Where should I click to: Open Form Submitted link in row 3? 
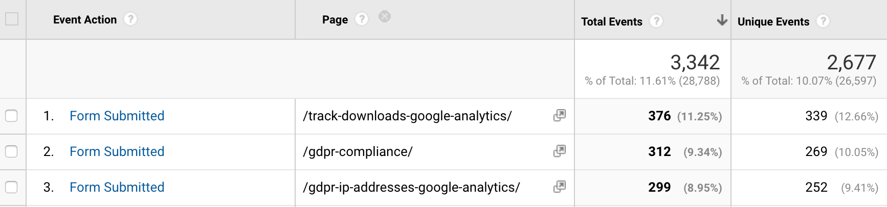[x=117, y=187]
